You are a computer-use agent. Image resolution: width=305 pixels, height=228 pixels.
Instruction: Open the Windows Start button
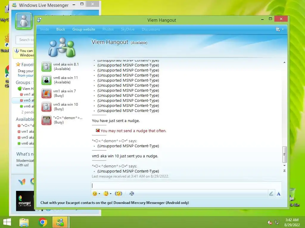(x=7, y=222)
